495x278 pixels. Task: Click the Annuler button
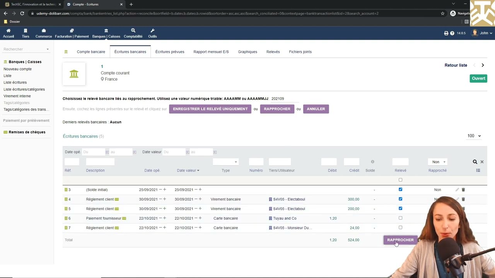[x=316, y=109]
